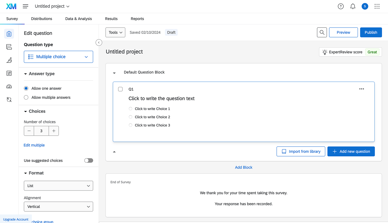Open the help question mark icon
This screenshot has height=223, width=388.
click(x=341, y=6)
